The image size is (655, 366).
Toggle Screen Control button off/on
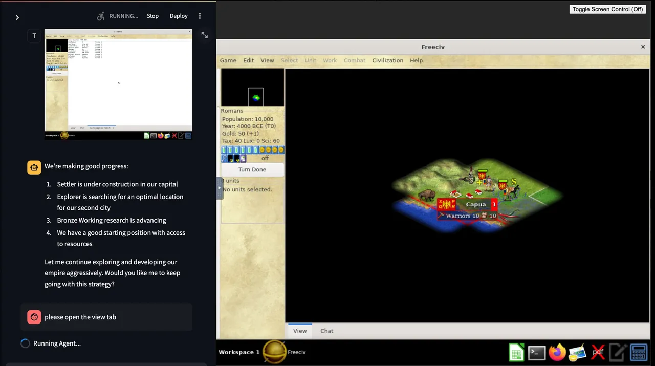click(x=608, y=9)
